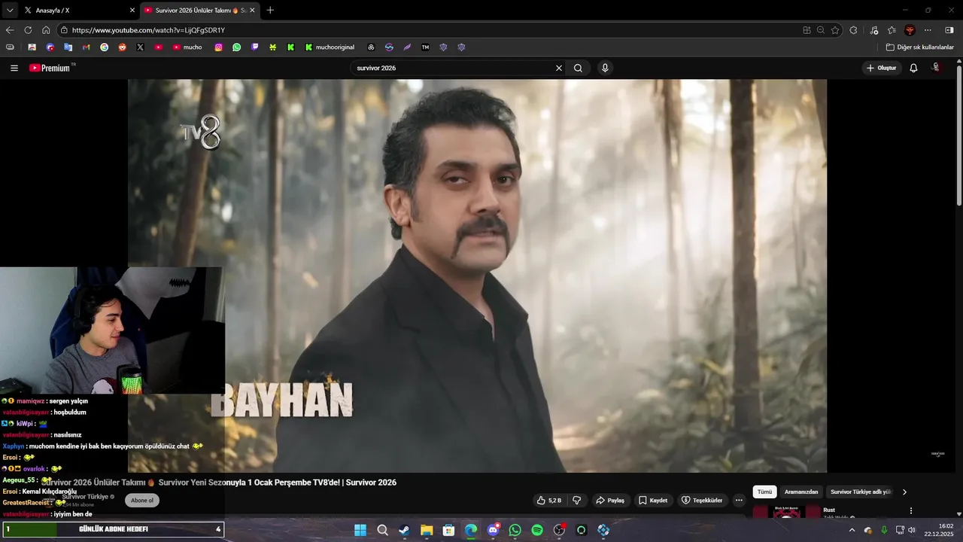Image resolution: width=963 pixels, height=542 pixels.
Task: Show more filter chips with right chevron
Action: tap(904, 492)
